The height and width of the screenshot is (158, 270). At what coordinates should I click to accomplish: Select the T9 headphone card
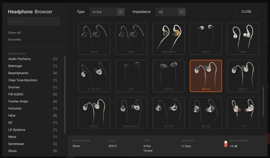click(243, 113)
